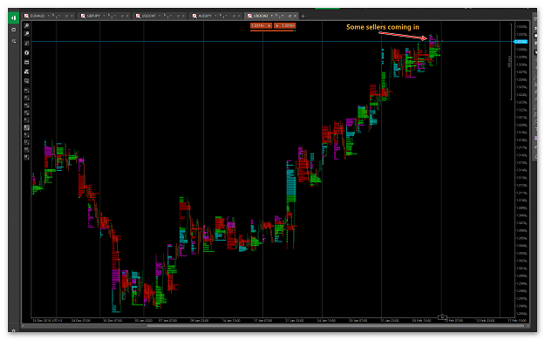Switch to the AUDJPY chart tab
This screenshot has height=340, width=545.
(x=204, y=16)
